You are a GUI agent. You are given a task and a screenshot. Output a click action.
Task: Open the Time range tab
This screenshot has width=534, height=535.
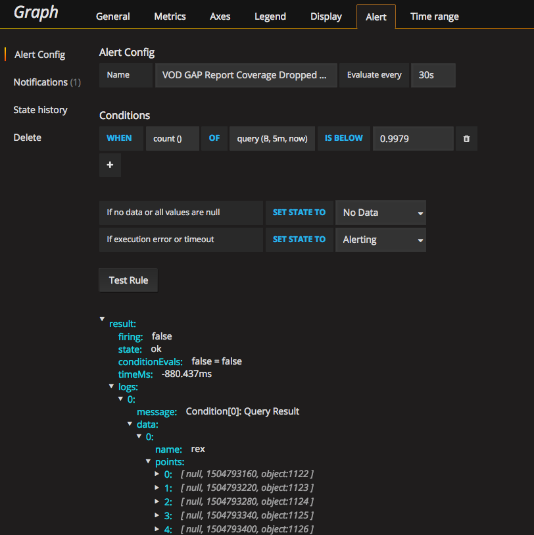pos(434,16)
